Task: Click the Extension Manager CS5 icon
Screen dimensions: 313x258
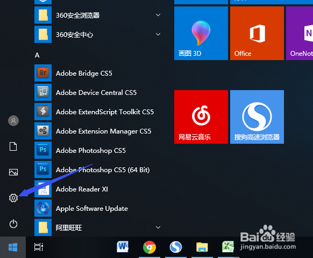Action: coord(43,131)
